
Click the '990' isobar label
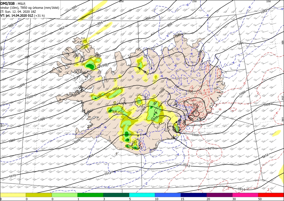pos(74,7)
